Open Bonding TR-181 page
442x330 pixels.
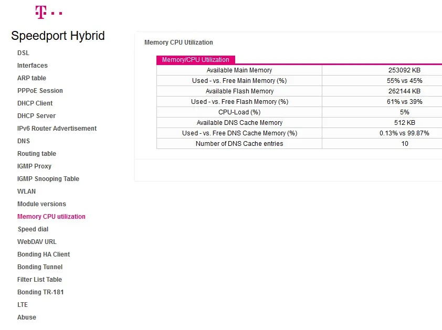[x=40, y=292]
